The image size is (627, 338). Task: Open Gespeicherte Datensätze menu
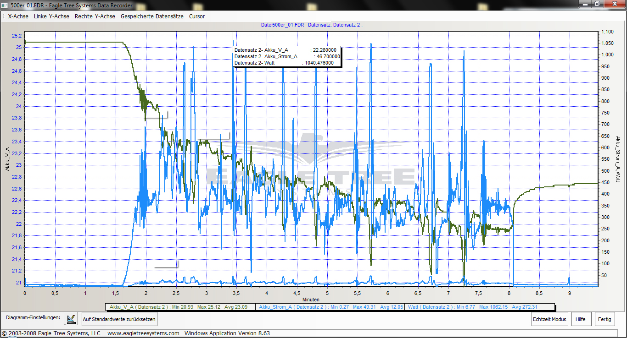click(152, 16)
